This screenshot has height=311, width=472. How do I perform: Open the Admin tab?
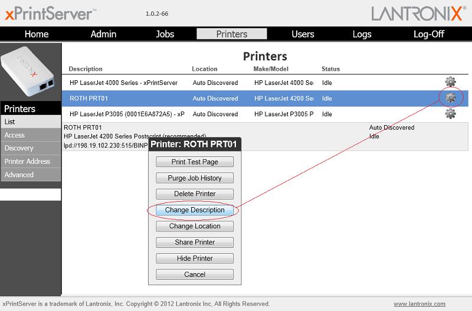103,34
